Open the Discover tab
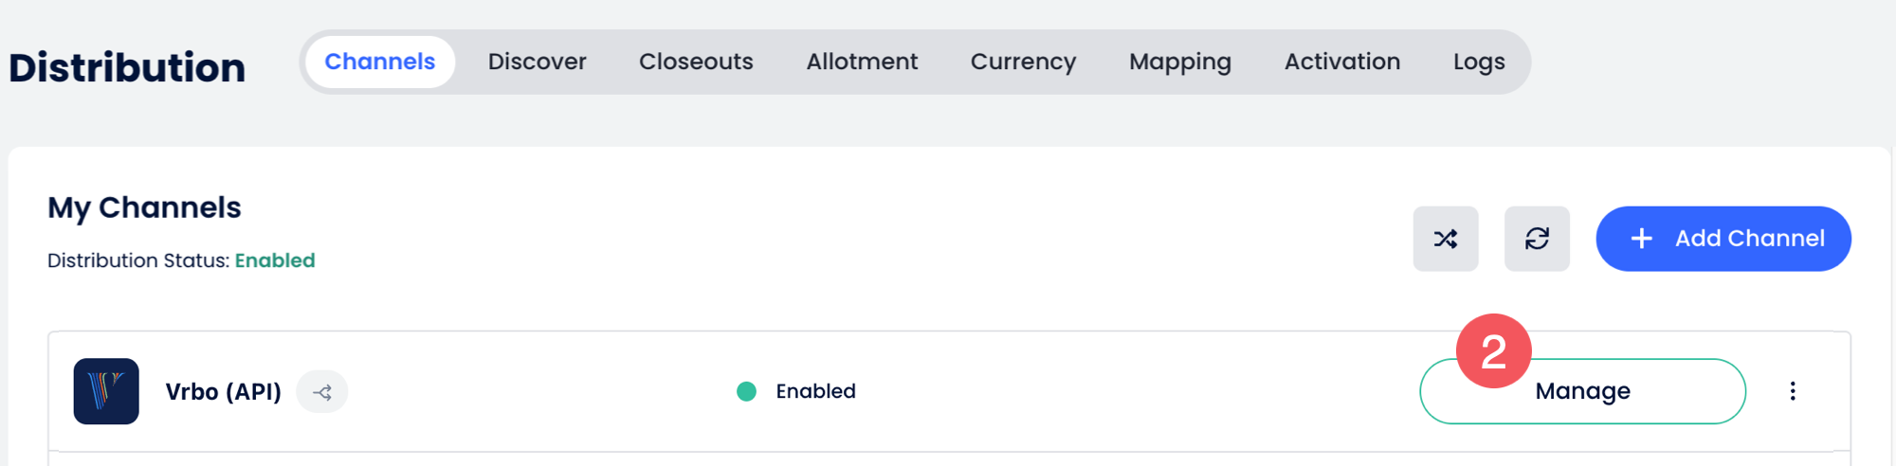Image resolution: width=1896 pixels, height=466 pixels. (x=537, y=62)
